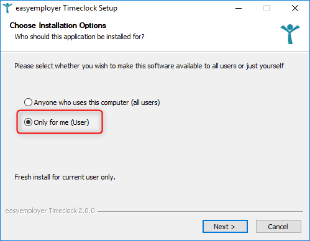This screenshot has width=310, height=241.
Task: Close the easyemployer Timeclock Setup window
Action: point(295,8)
